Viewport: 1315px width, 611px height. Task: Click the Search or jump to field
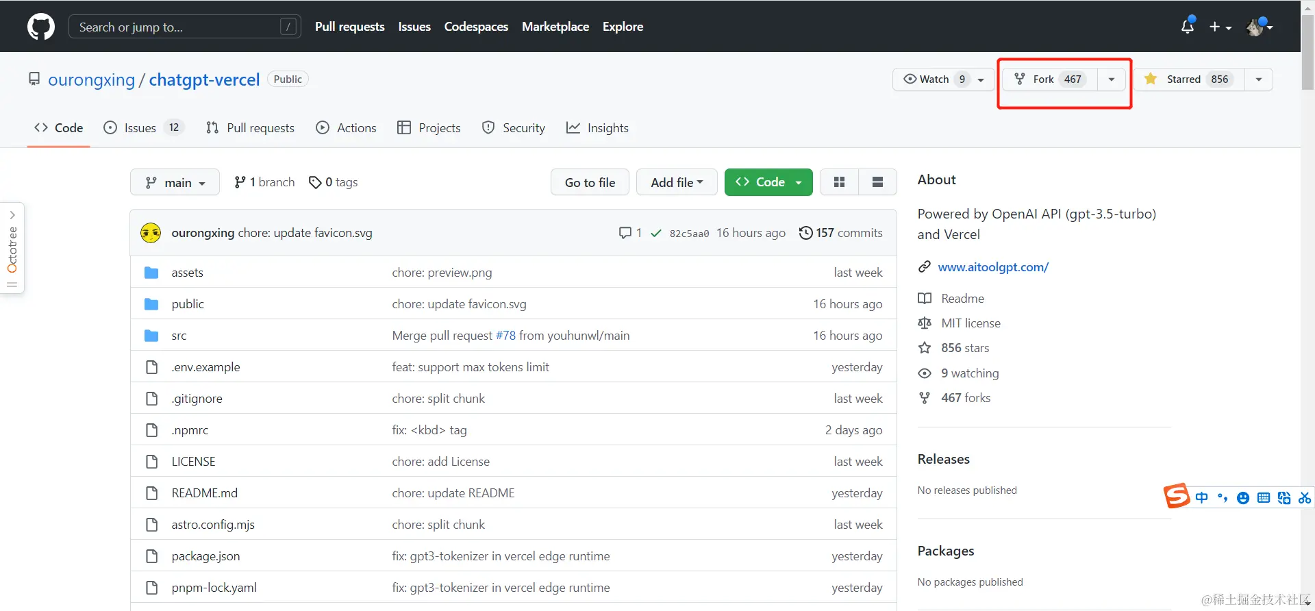pyautogui.click(x=185, y=27)
